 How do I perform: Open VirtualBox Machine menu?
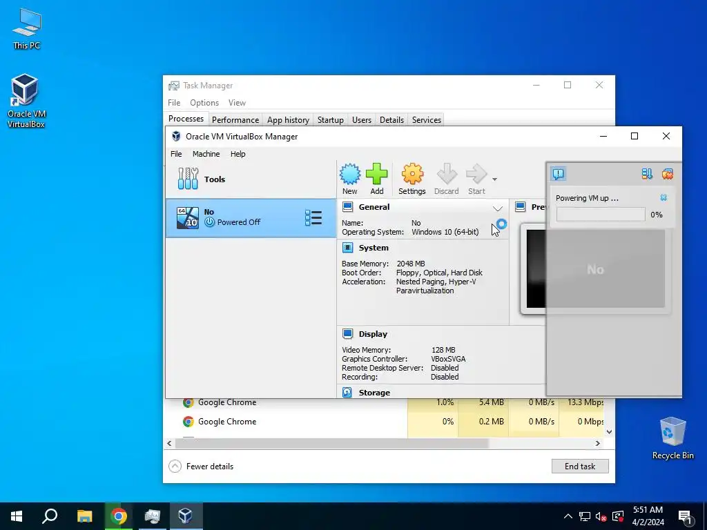tap(206, 154)
